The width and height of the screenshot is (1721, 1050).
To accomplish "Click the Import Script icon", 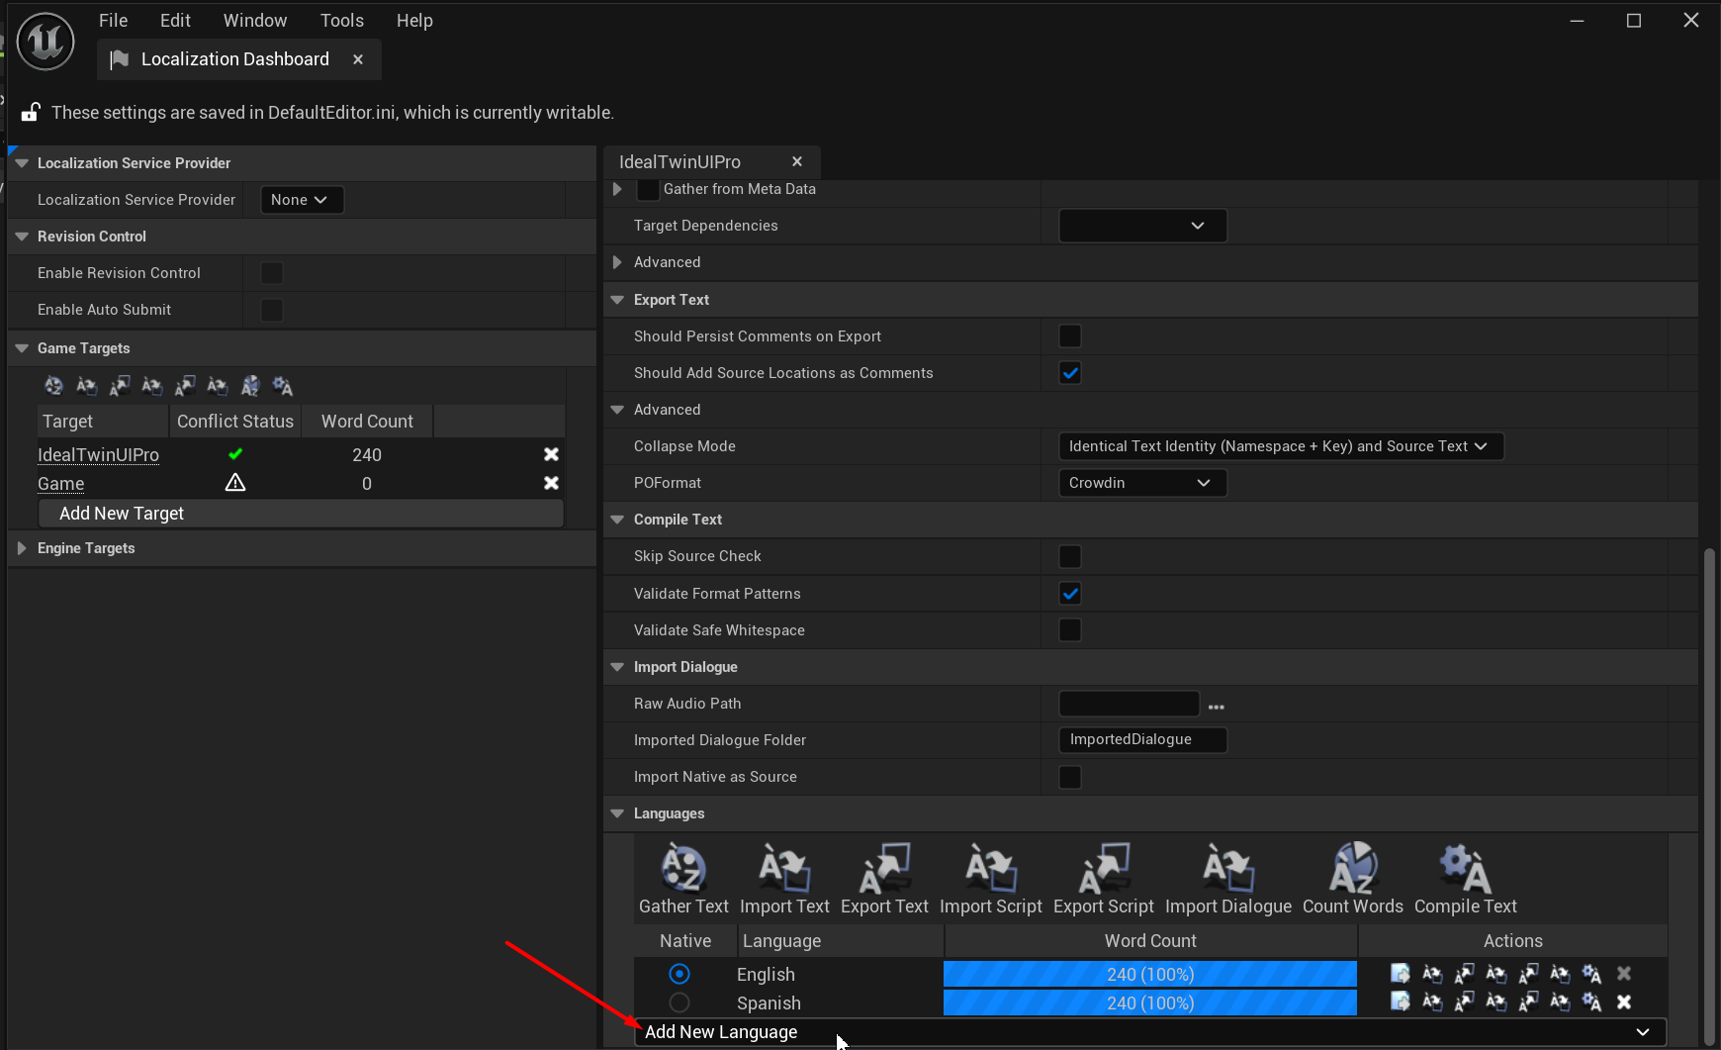I will pos(990,870).
